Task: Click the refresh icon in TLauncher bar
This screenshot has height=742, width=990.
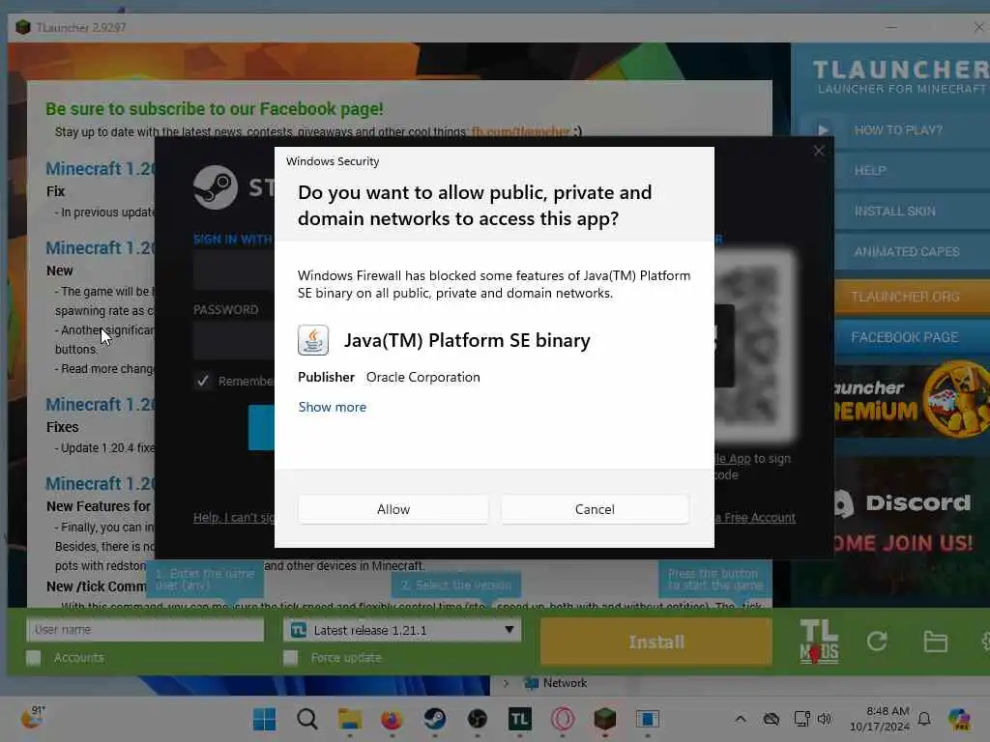Action: click(x=877, y=642)
